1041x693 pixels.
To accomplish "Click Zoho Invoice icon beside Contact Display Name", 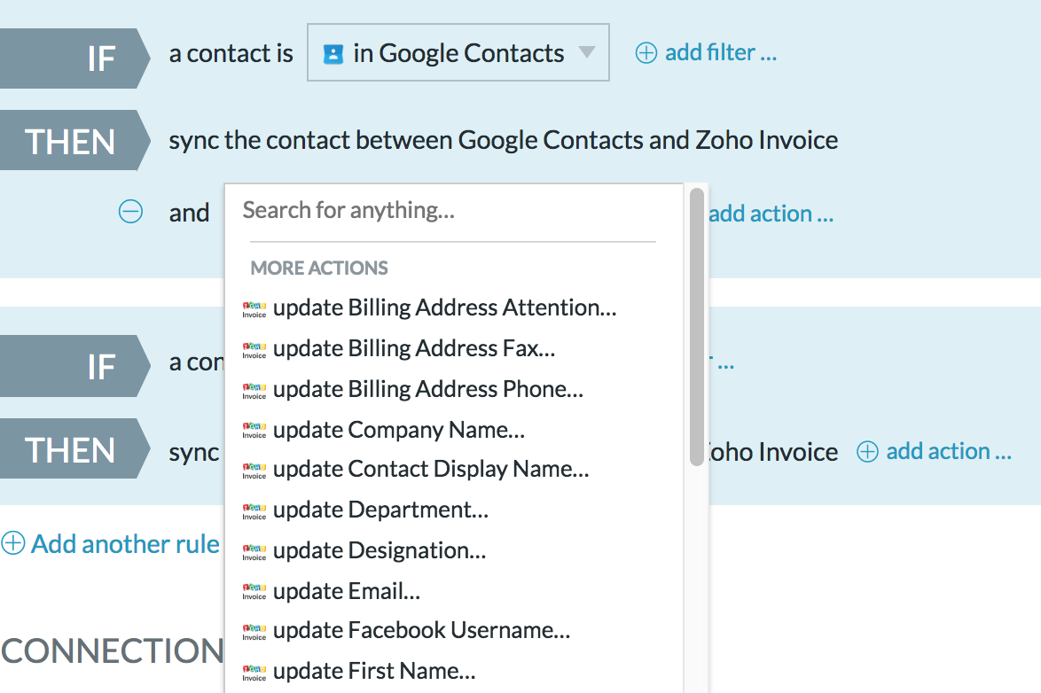I will [x=254, y=471].
